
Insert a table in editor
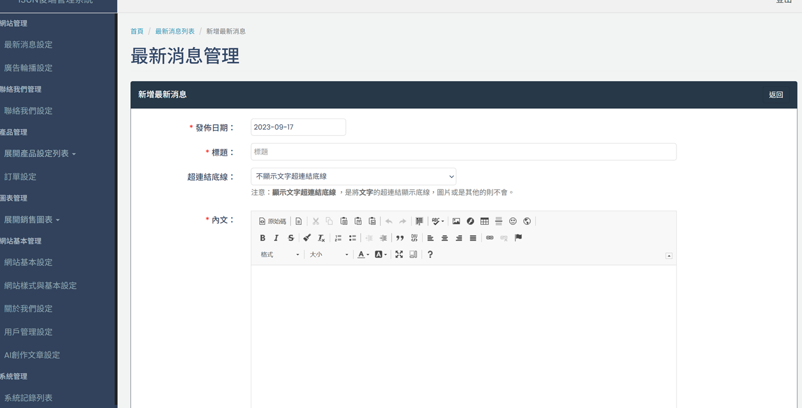point(484,221)
